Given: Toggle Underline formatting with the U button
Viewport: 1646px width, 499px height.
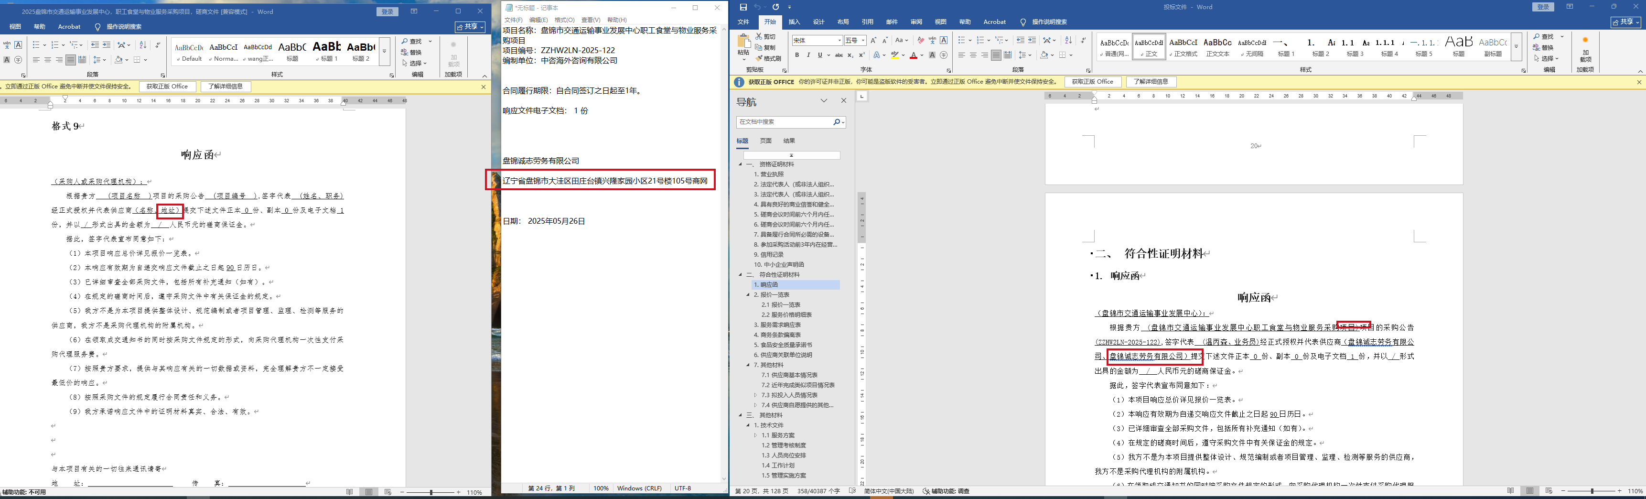Looking at the screenshot, I should coord(820,55).
